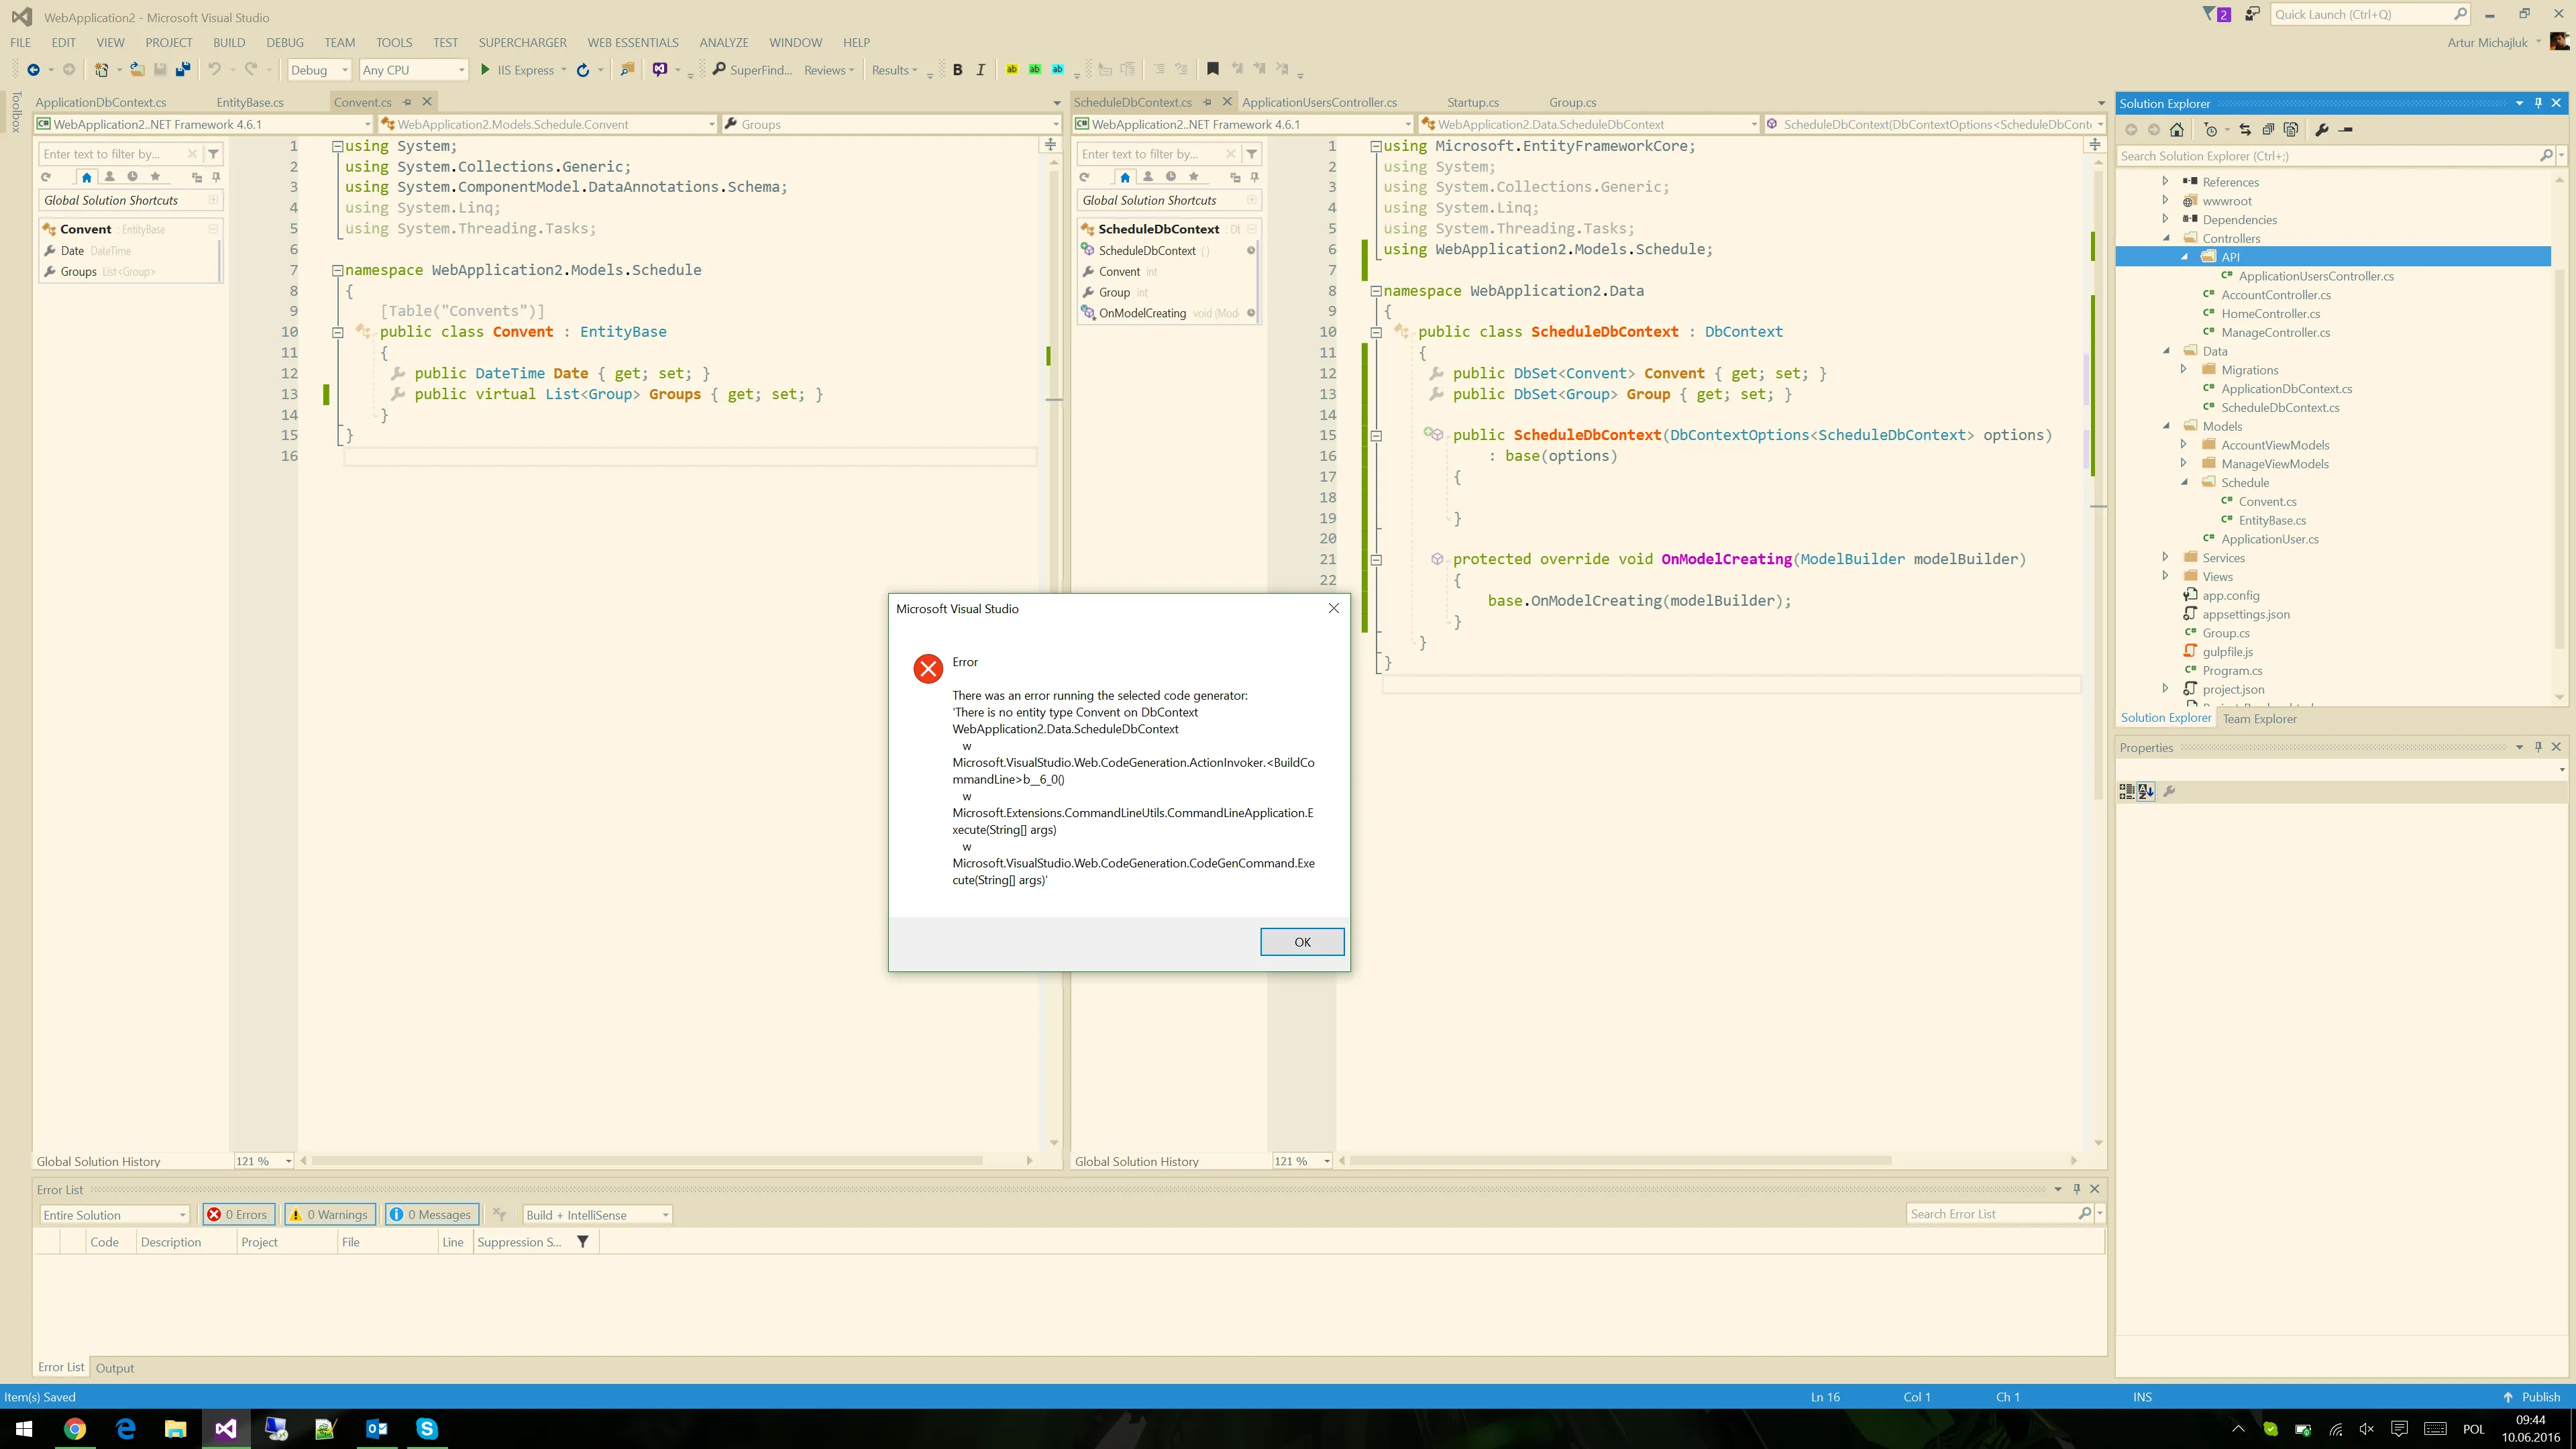Toggle the 0 Errors filter button

click(238, 1214)
